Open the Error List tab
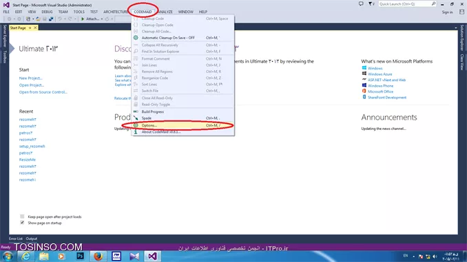Image resolution: width=467 pixels, height=262 pixels. click(15, 239)
